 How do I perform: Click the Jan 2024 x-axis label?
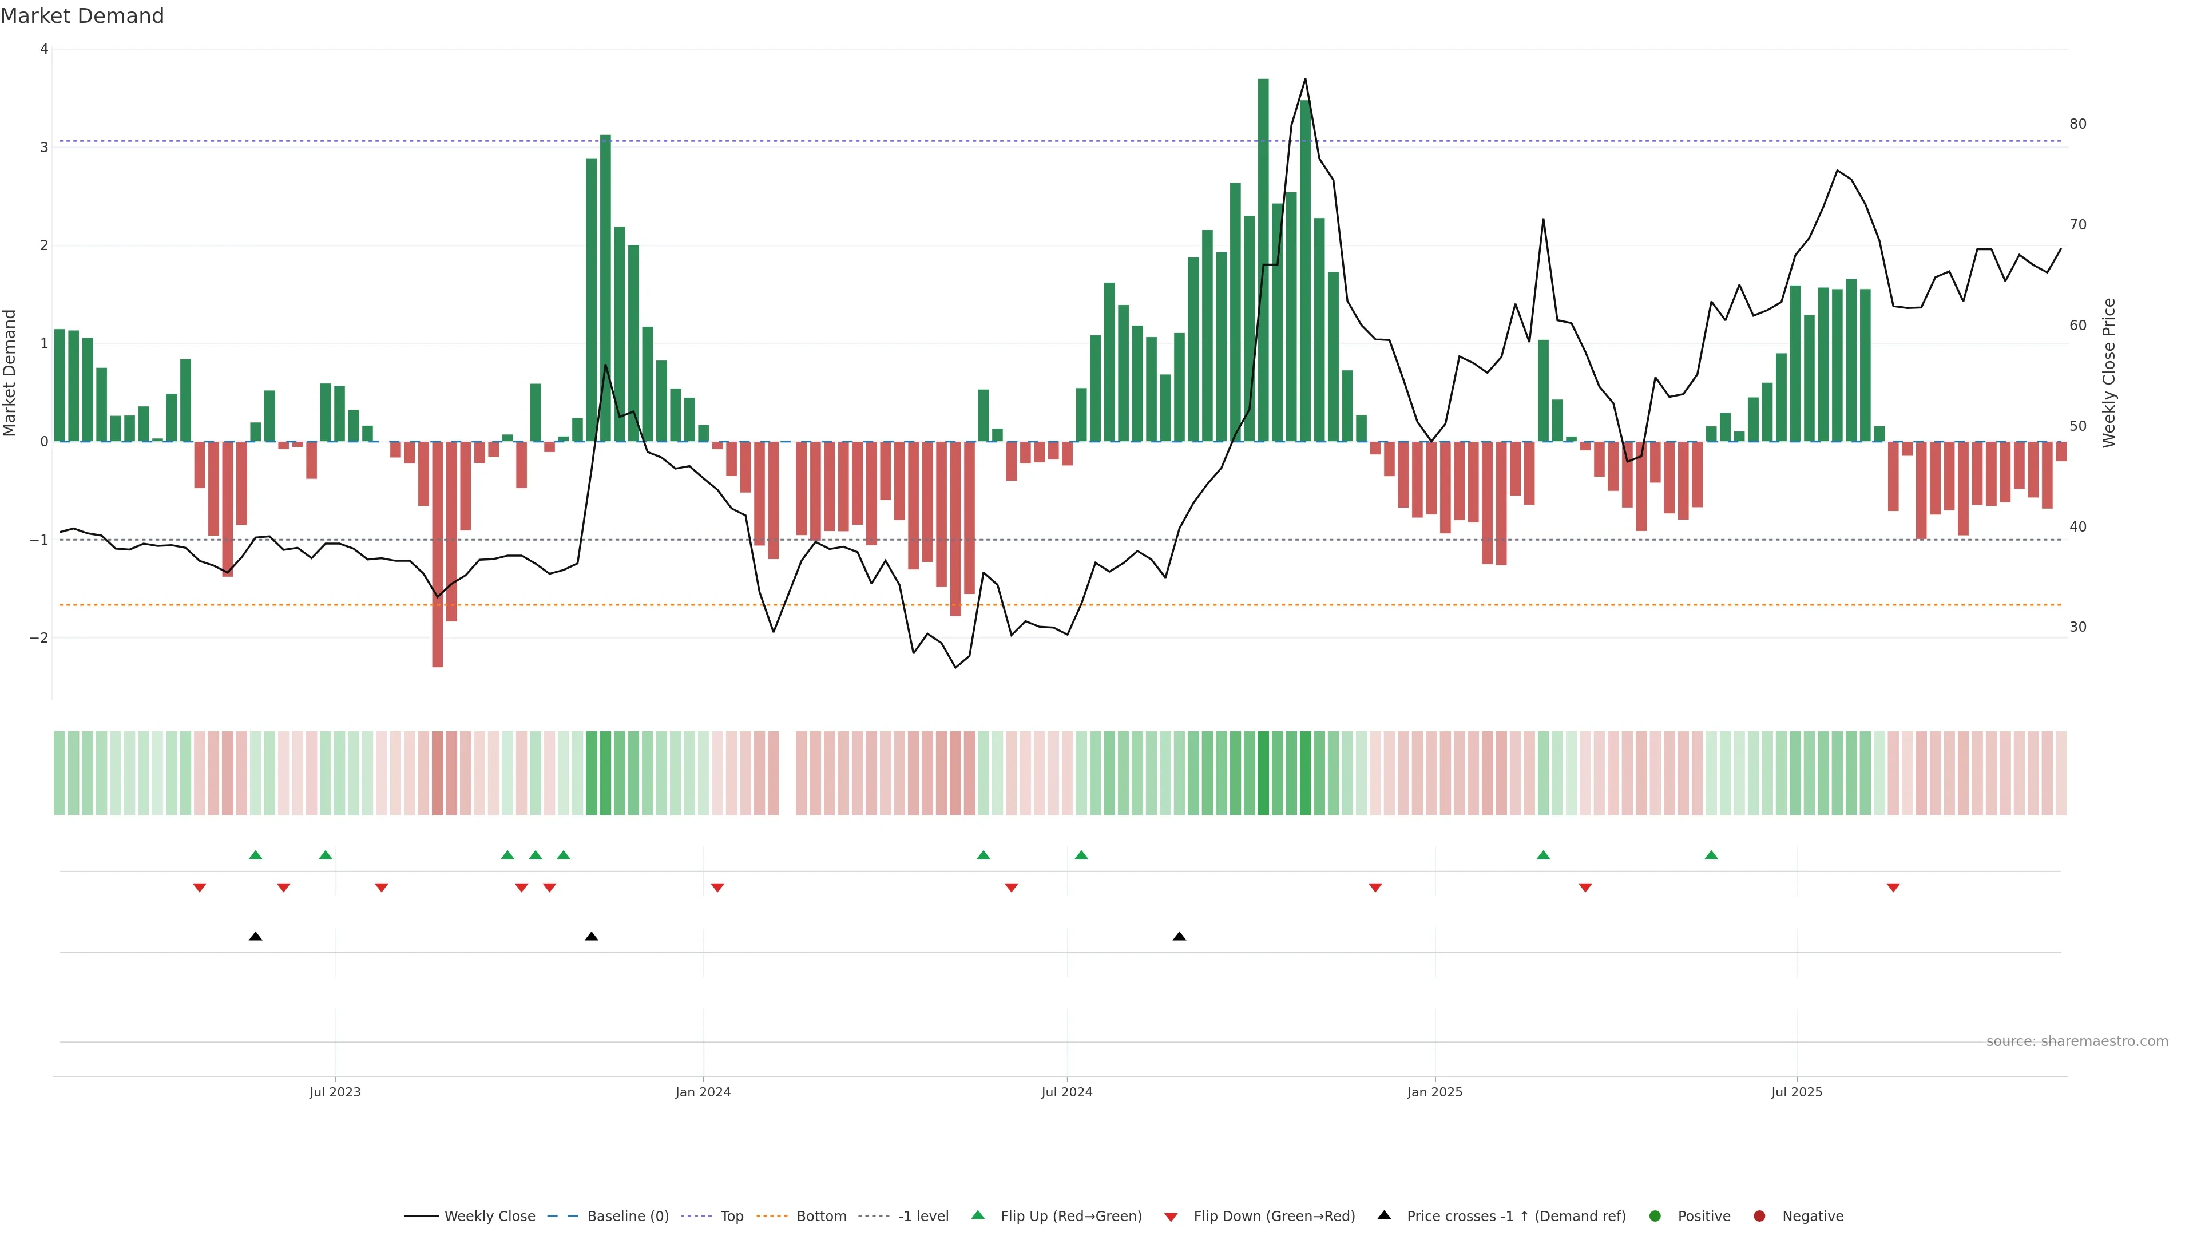(703, 1092)
